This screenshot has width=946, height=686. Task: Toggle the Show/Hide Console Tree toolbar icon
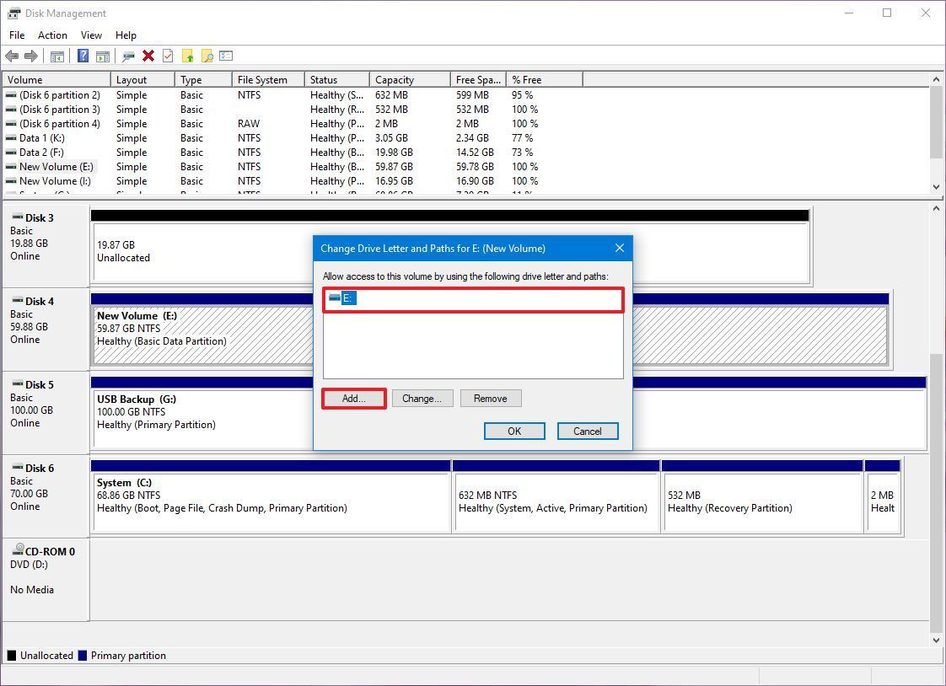[56, 56]
